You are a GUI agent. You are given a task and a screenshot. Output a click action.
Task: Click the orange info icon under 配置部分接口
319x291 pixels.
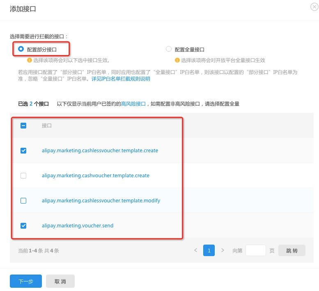tap(30, 60)
